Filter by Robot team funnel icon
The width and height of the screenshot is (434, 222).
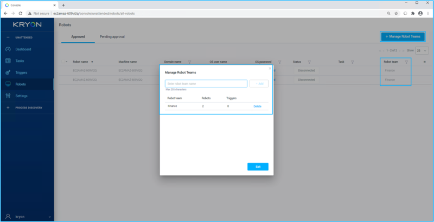pyautogui.click(x=406, y=62)
